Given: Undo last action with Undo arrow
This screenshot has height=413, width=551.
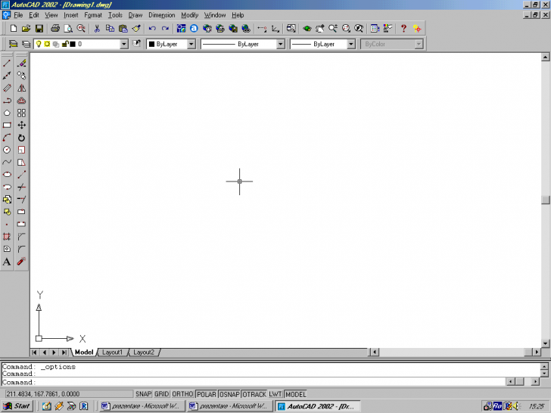Looking at the screenshot, I should tap(152, 29).
